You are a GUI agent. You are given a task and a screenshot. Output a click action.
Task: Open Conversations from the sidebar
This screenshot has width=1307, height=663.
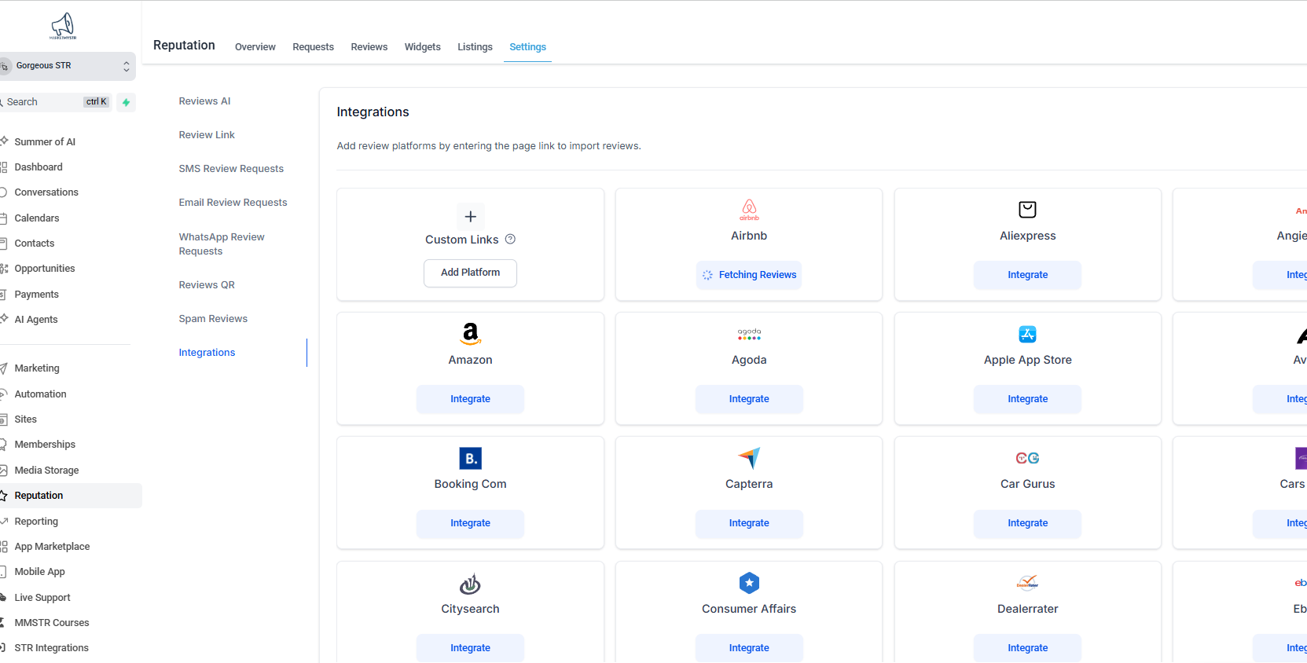pyautogui.click(x=46, y=192)
